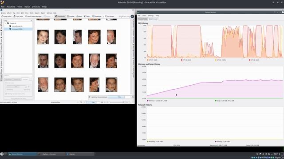Open People sidebar tab on left edge
Screen dimensions: 284x159
[x=1, y=78]
